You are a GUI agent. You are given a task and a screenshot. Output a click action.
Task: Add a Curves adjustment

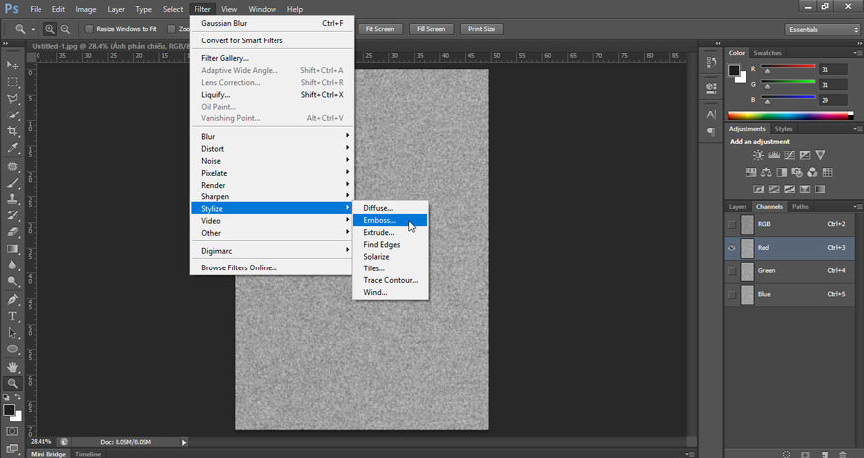point(790,155)
